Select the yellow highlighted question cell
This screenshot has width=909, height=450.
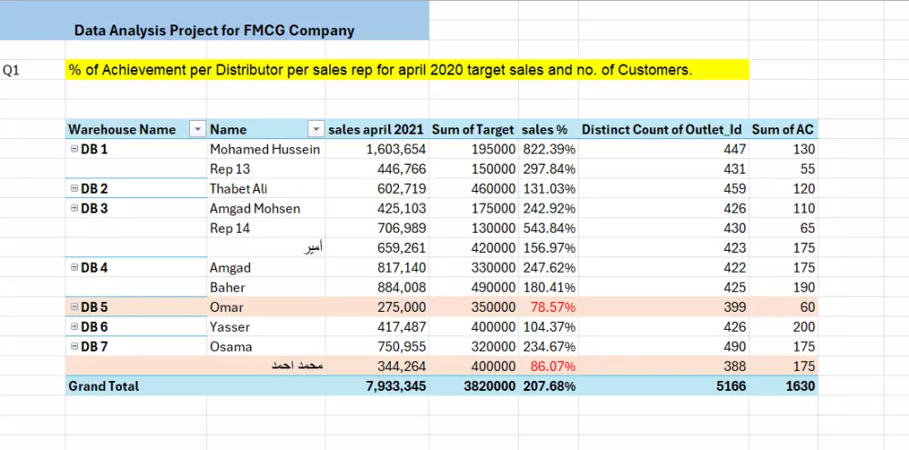click(x=406, y=70)
